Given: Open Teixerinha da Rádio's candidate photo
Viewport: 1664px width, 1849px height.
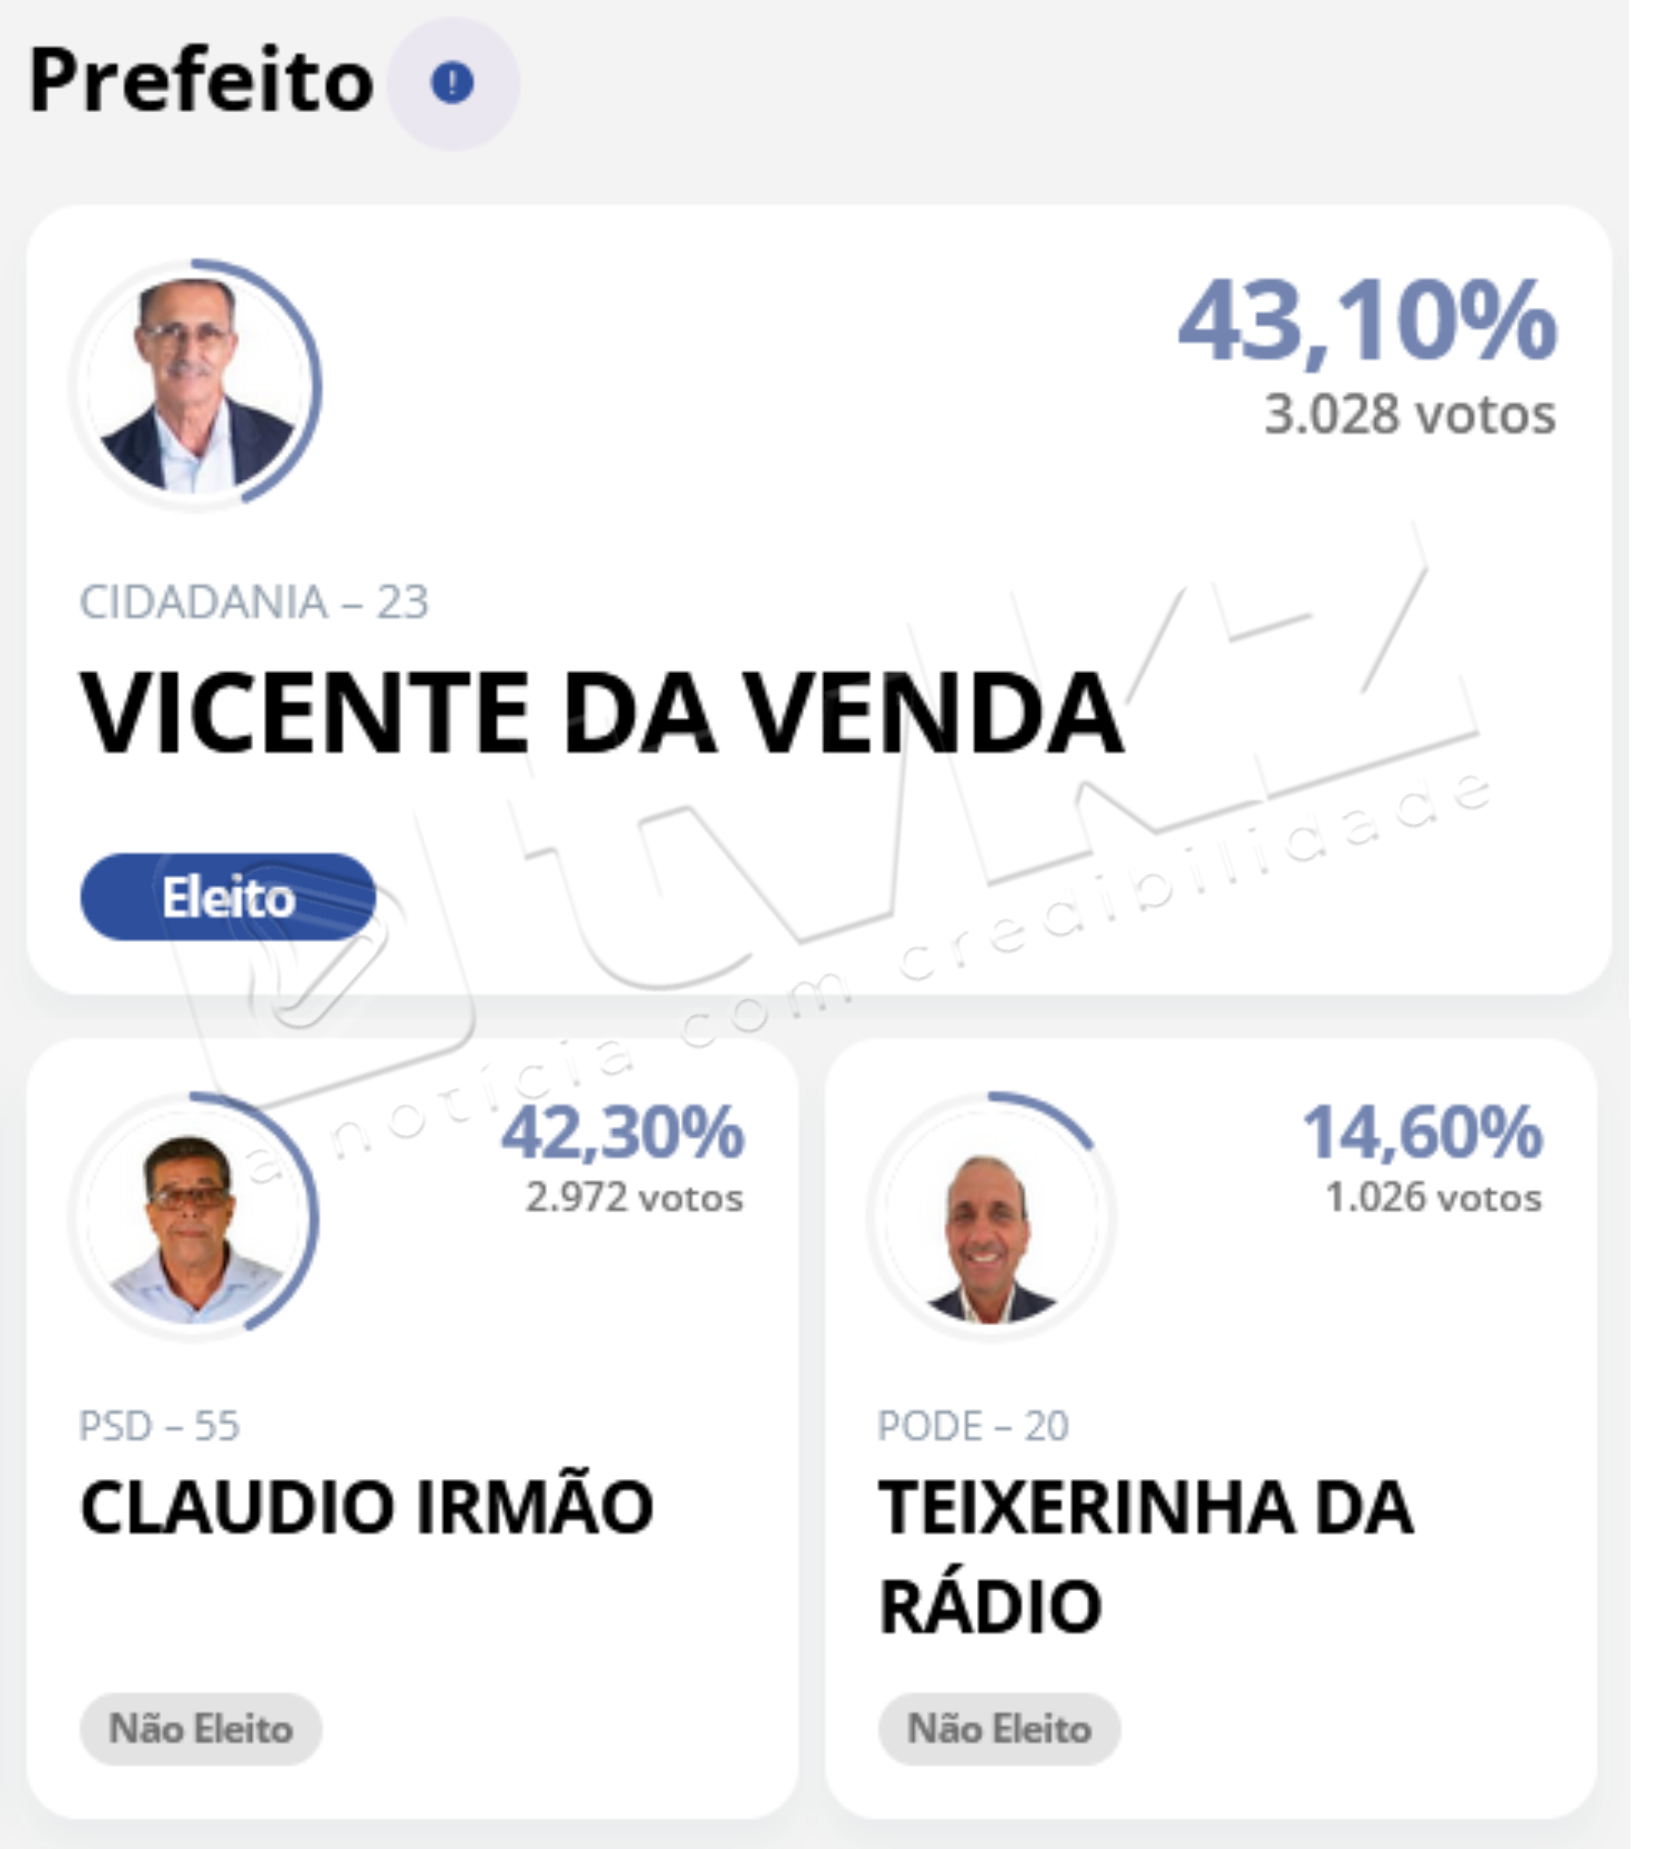Looking at the screenshot, I should (991, 1216).
